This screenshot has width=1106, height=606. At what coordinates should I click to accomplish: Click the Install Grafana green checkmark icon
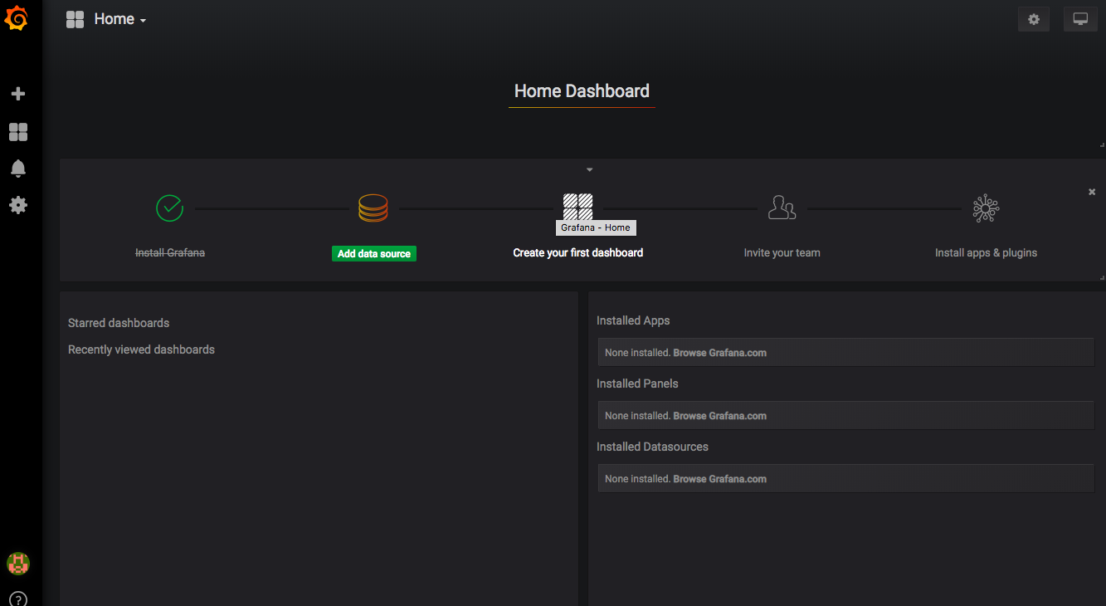[x=169, y=208]
